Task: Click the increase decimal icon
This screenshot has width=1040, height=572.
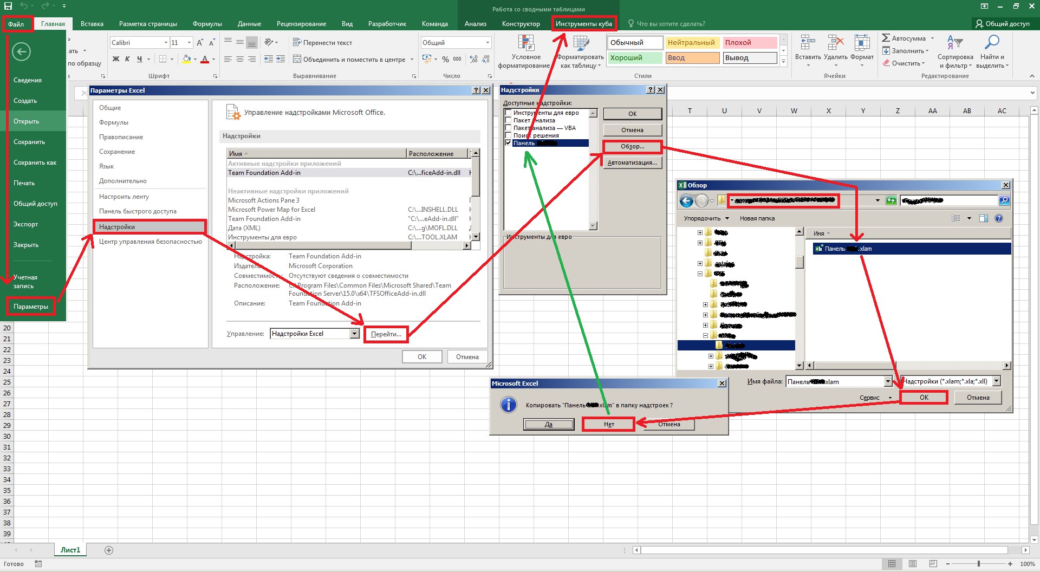Action: [474, 59]
